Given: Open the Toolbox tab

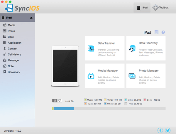Looking at the screenshot, I should pyautogui.click(x=160, y=8).
